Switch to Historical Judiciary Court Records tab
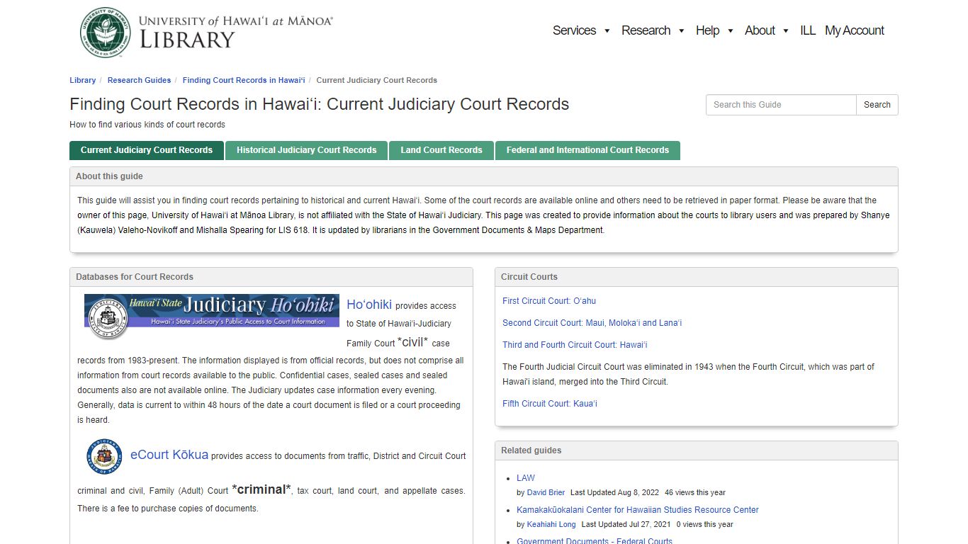Viewport: 968px width, 544px height. click(x=306, y=150)
